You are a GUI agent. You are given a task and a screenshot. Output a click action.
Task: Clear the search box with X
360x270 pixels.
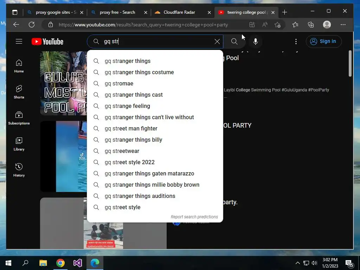217,41
